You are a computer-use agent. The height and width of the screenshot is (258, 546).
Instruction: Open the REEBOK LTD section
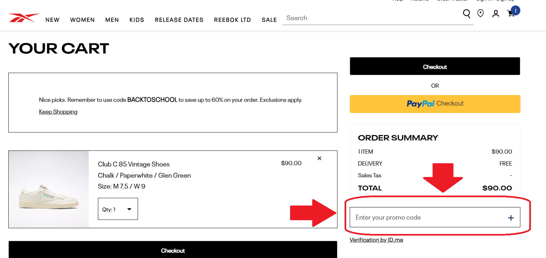point(232,20)
